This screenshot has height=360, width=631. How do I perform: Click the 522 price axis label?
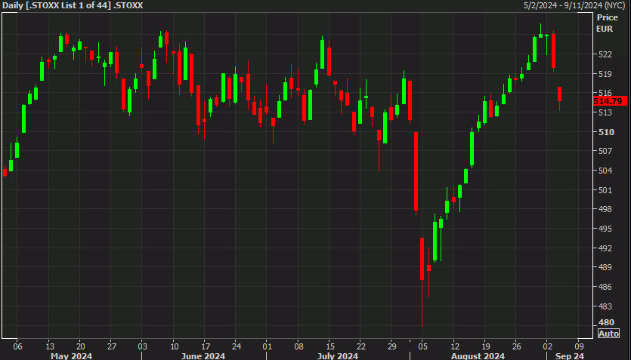pos(605,54)
